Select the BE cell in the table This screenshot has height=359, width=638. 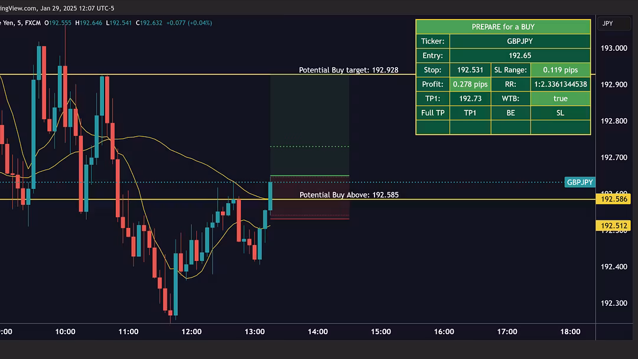pos(510,113)
